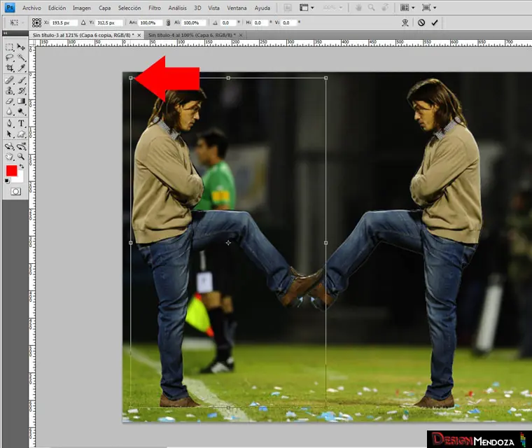Open the screen mode dropdown
This screenshot has height=448, width=532.
coord(429,8)
